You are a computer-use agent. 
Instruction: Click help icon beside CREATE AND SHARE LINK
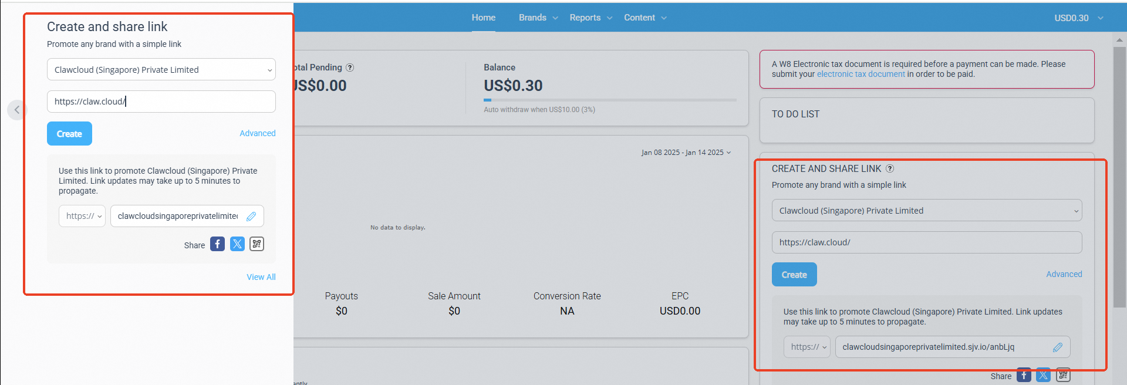[x=890, y=169]
